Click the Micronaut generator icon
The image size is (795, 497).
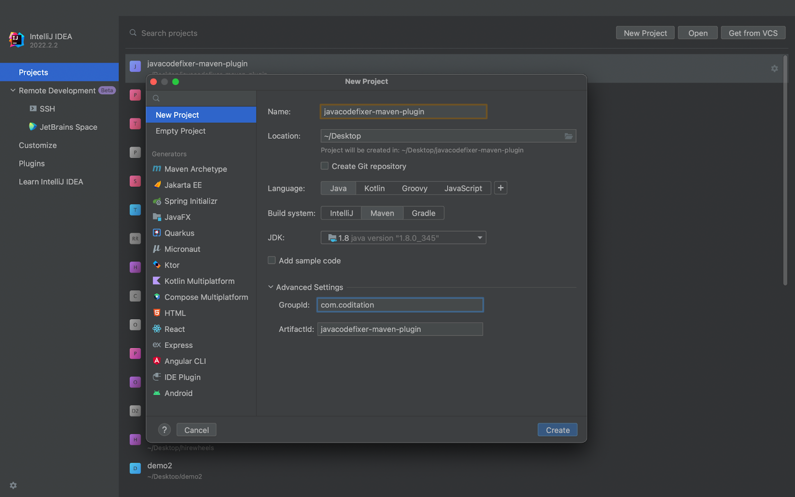click(x=157, y=249)
